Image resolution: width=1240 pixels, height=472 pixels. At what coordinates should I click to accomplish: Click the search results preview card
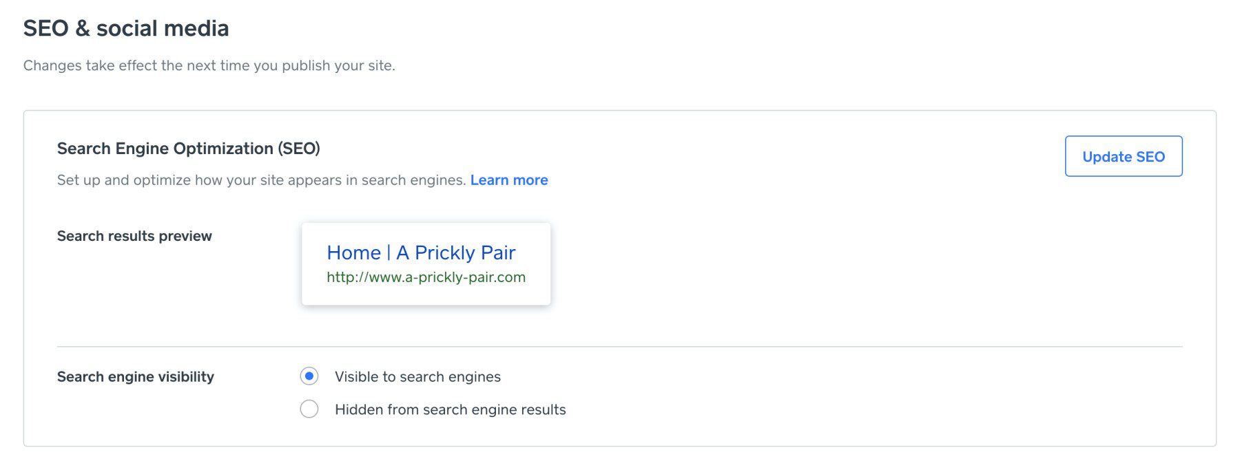pyautogui.click(x=425, y=263)
